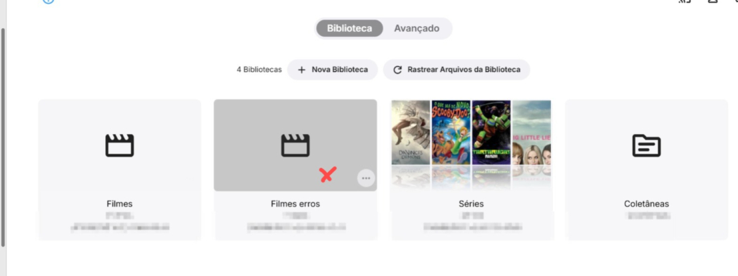Click Rastrear Arquivos da Biblioteca button

[x=456, y=70]
